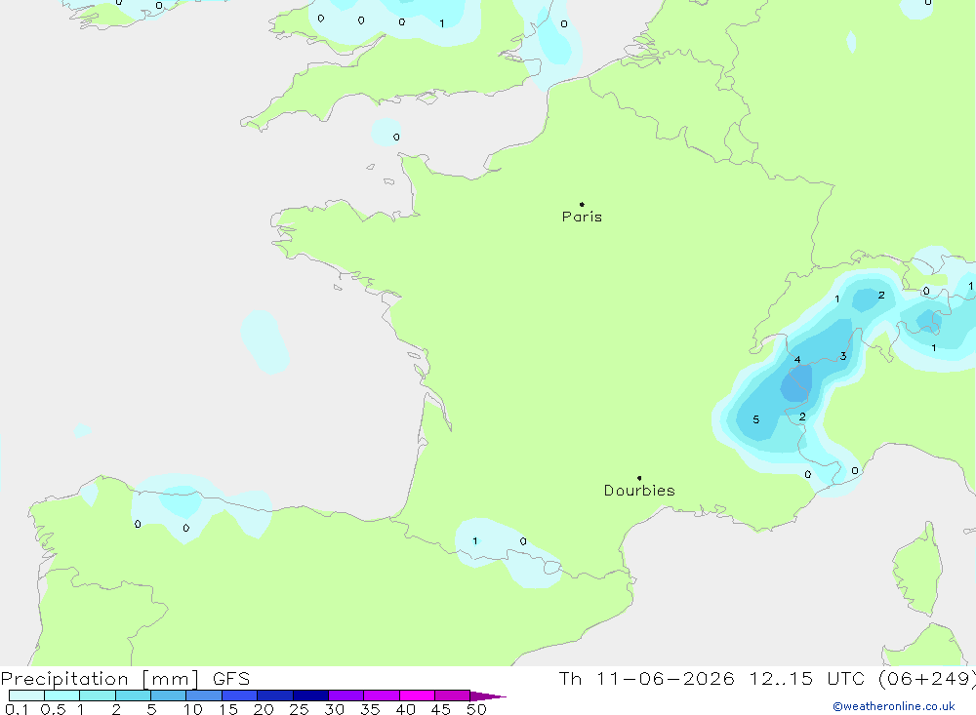
Task: Pick the 45–50 mm legend swatch
Action: [x=452, y=695]
